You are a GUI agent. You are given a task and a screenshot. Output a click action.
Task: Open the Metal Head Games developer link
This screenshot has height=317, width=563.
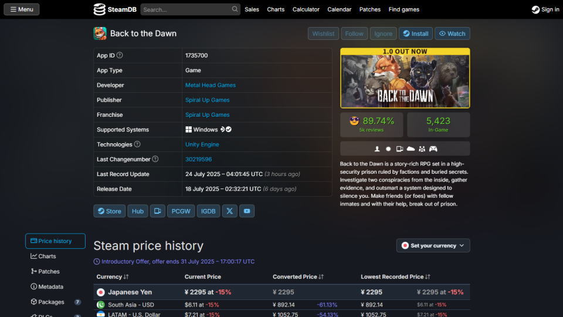click(x=211, y=85)
